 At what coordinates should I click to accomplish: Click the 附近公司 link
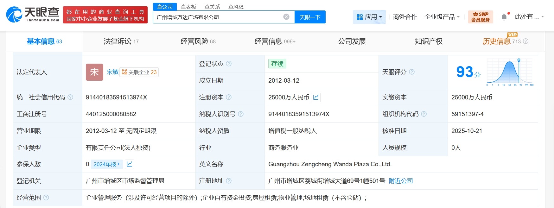pos(401,181)
